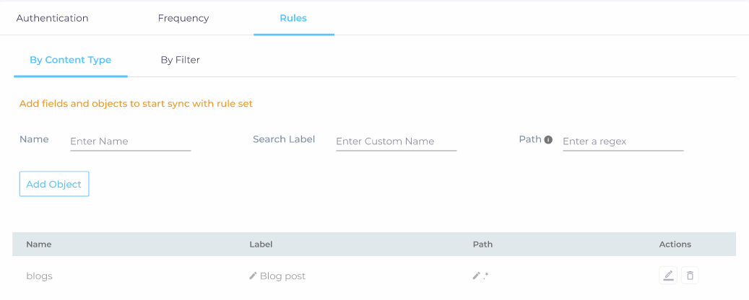This screenshot has height=300, width=749.
Task: Click the Enter a regex field
Action: [623, 141]
